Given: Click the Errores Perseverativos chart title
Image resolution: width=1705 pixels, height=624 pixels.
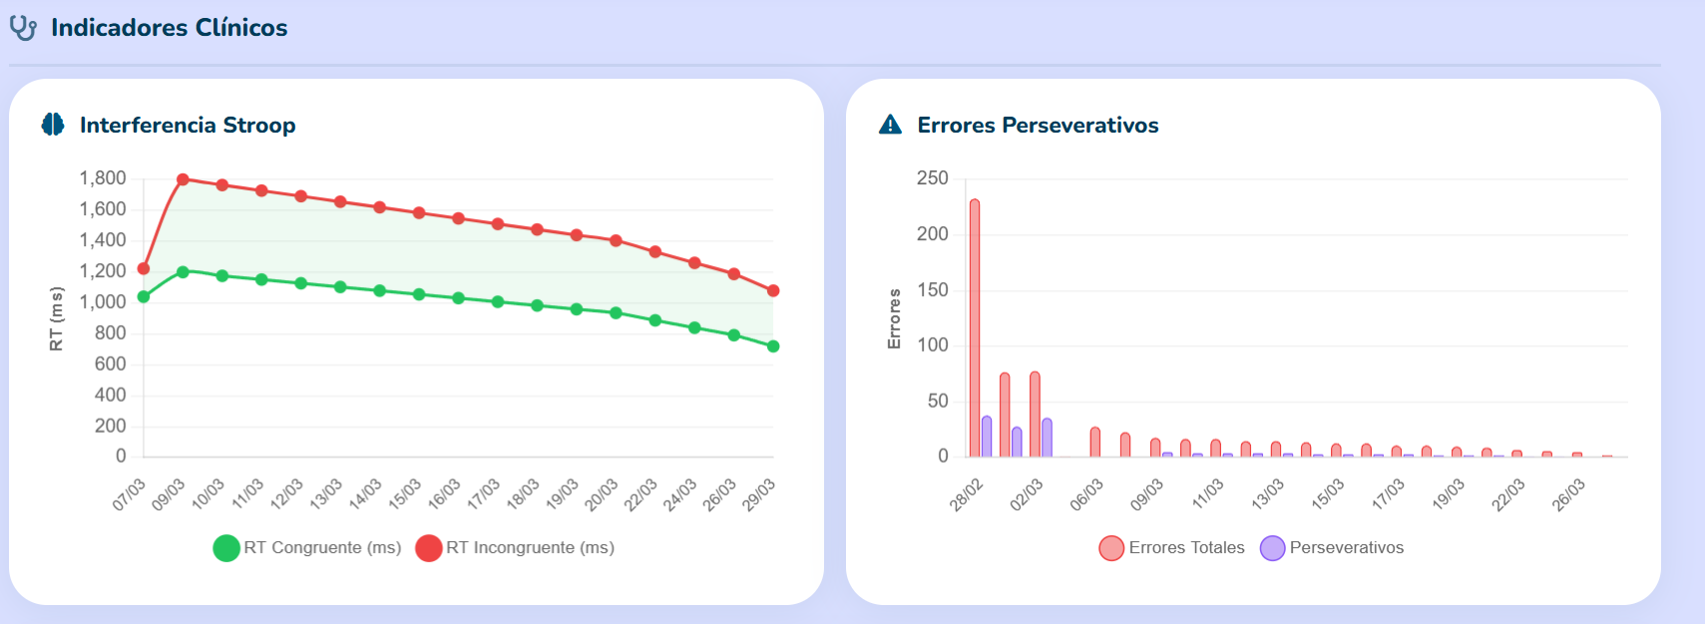Looking at the screenshot, I should [x=1038, y=125].
